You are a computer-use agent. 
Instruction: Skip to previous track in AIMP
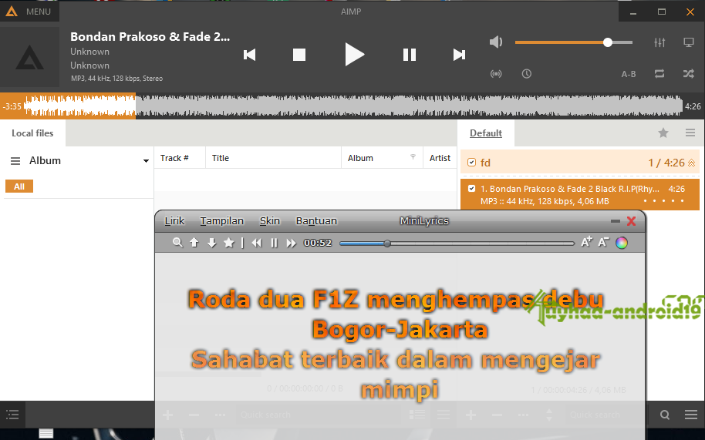(250, 55)
